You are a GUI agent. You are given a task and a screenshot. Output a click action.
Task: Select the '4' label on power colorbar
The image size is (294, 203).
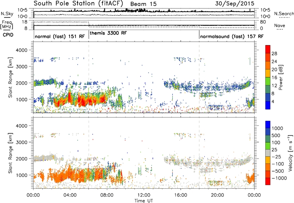point(273,101)
